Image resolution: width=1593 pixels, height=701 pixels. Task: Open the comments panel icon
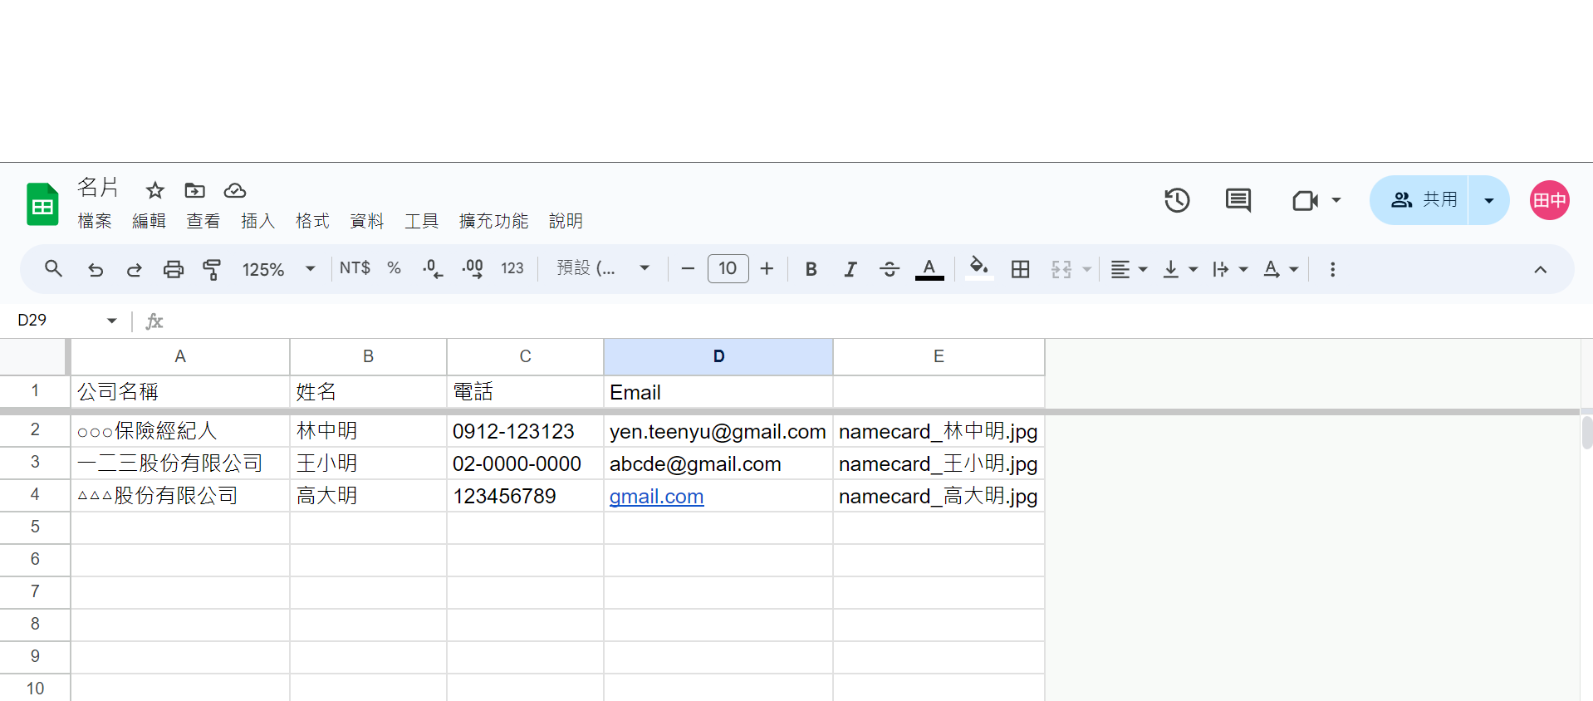tap(1238, 200)
